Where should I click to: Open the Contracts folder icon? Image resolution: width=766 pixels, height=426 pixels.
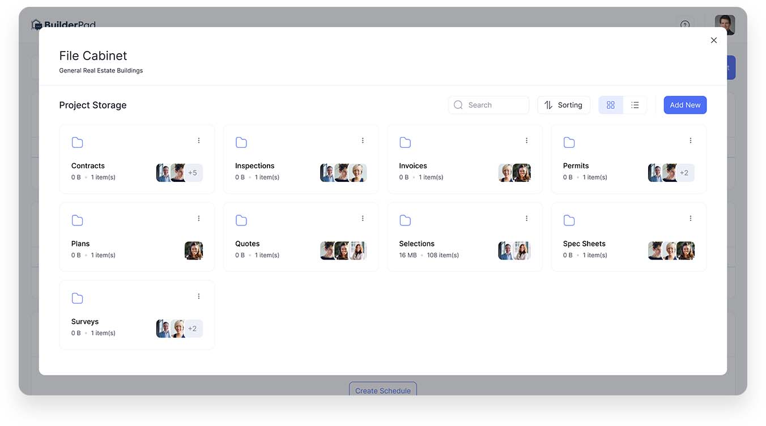[x=78, y=142]
